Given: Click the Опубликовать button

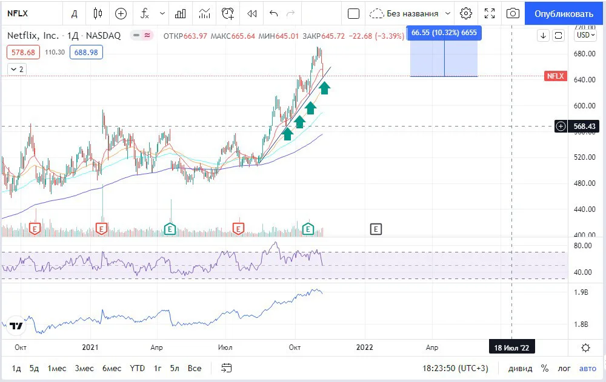Looking at the screenshot, I should (x=564, y=14).
